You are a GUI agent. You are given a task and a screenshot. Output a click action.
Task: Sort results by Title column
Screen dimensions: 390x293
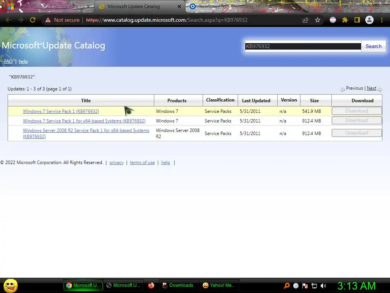[86, 101]
